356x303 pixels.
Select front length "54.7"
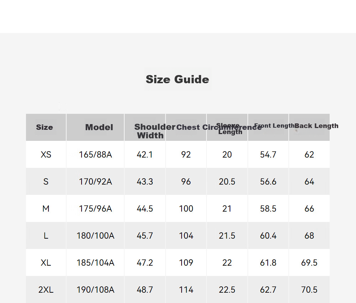point(268,154)
